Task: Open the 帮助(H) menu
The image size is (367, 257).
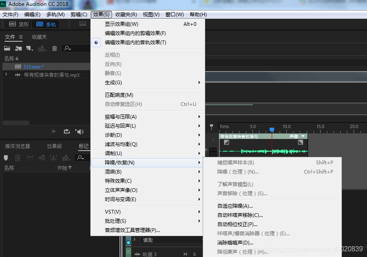Action: point(198,15)
